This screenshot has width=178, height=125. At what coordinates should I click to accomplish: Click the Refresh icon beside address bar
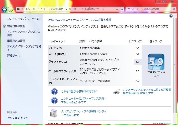(122, 9)
